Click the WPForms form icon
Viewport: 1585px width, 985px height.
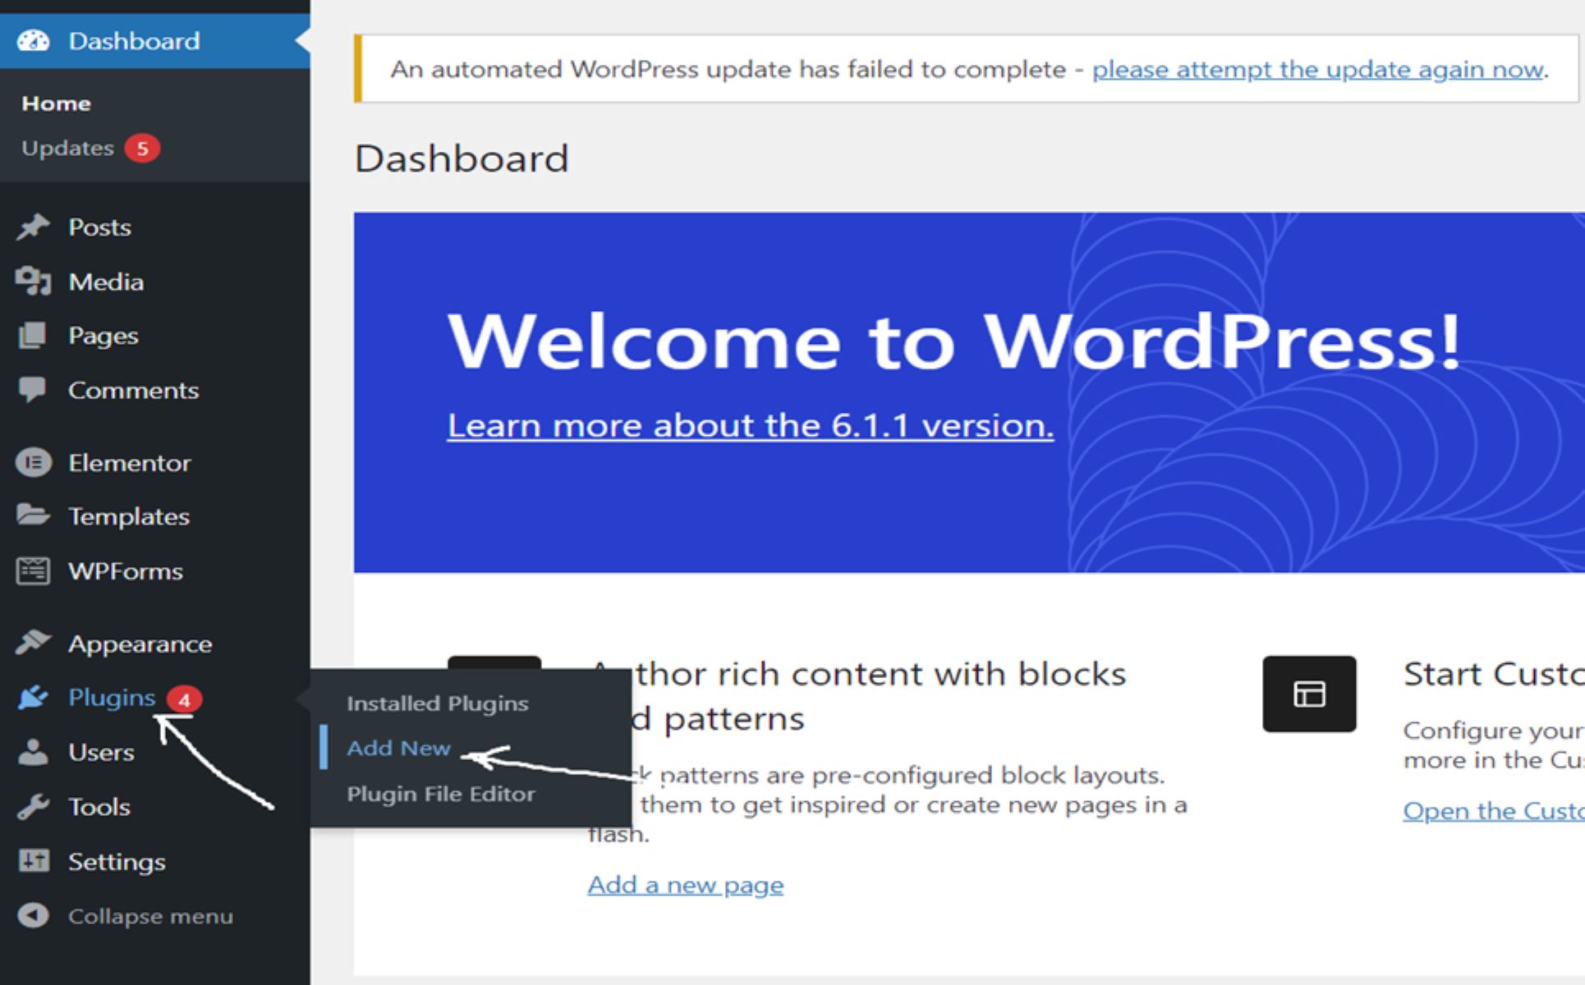33,570
